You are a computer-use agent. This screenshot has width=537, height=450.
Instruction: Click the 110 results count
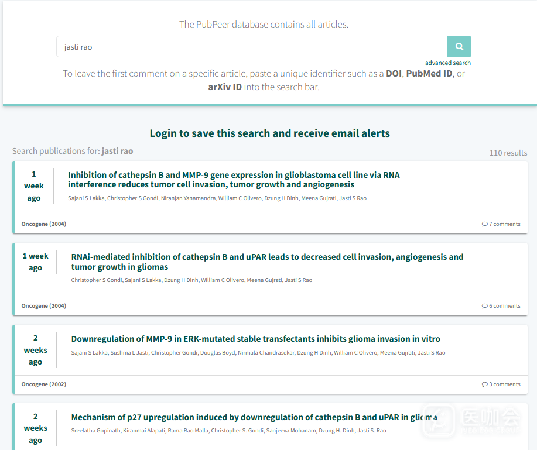[508, 153]
